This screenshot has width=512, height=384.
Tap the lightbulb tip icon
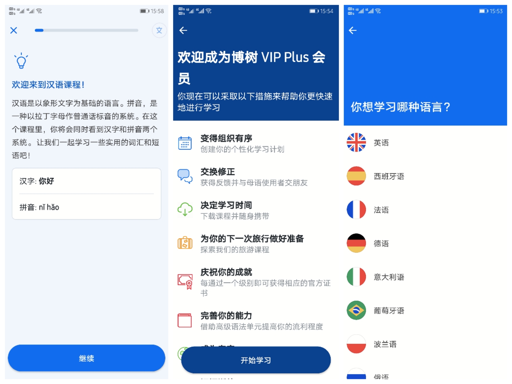point(21,61)
